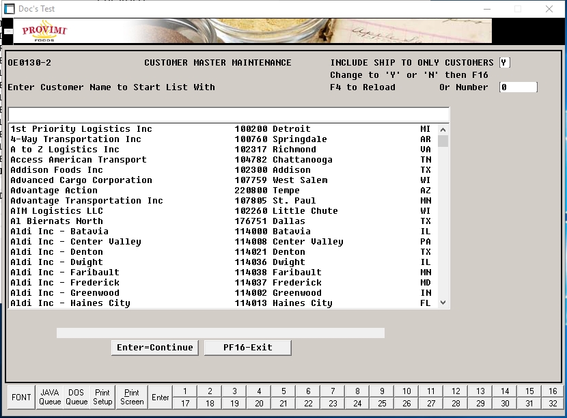This screenshot has height=418, width=567.
Task: Click function key 13 button
Action: click(x=480, y=391)
